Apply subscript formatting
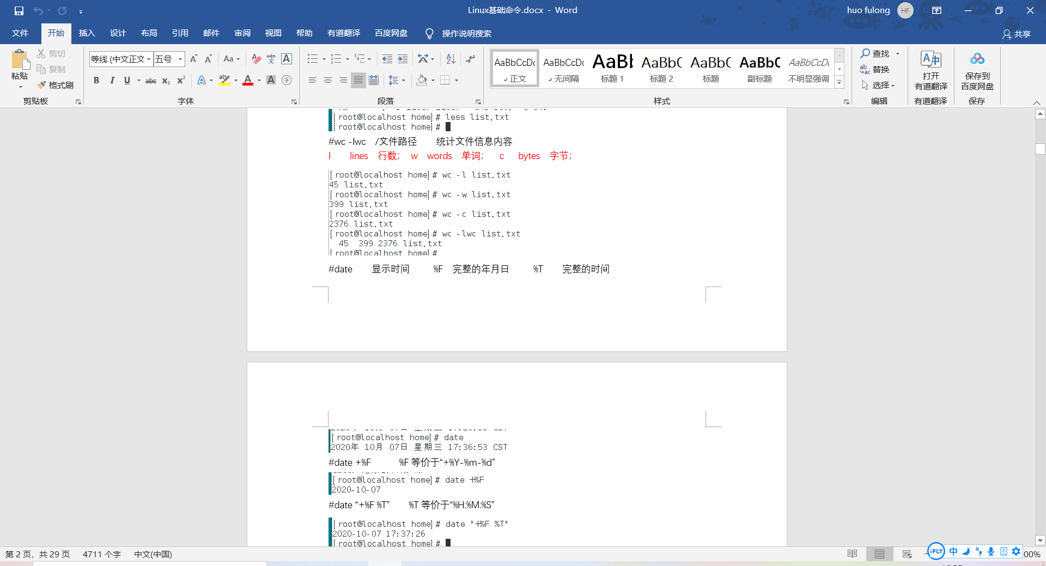 166,81
